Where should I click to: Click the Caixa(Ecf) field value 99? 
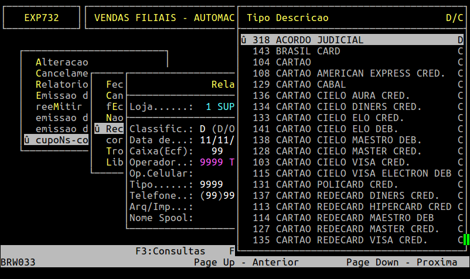pos(217,151)
